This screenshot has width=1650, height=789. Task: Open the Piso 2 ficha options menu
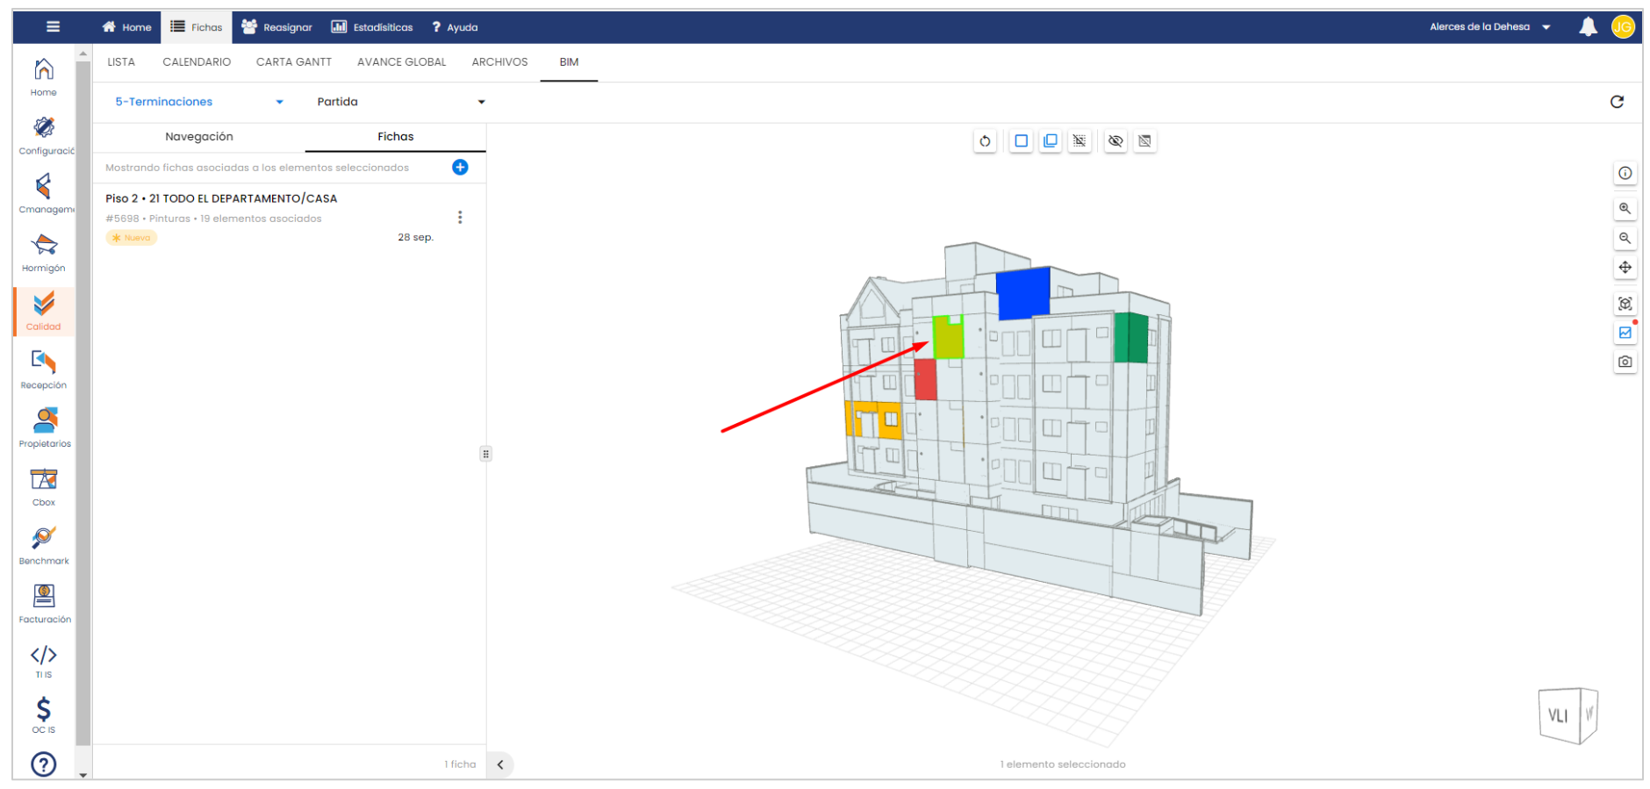click(x=460, y=218)
